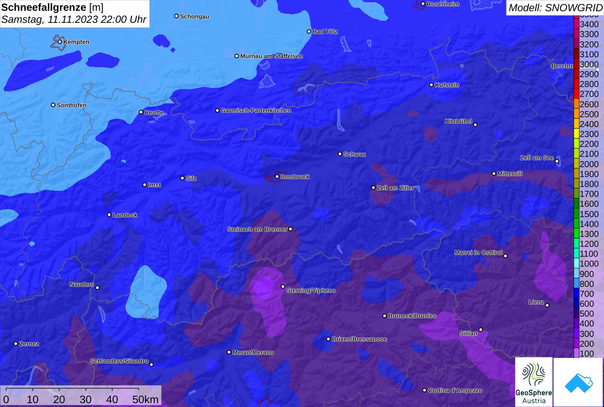Click the "Steinach am Brenner" label
This screenshot has height=407, width=604.
[257, 229]
